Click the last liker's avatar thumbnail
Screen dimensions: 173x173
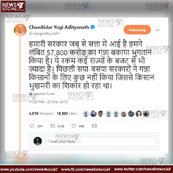click(x=146, y=114)
